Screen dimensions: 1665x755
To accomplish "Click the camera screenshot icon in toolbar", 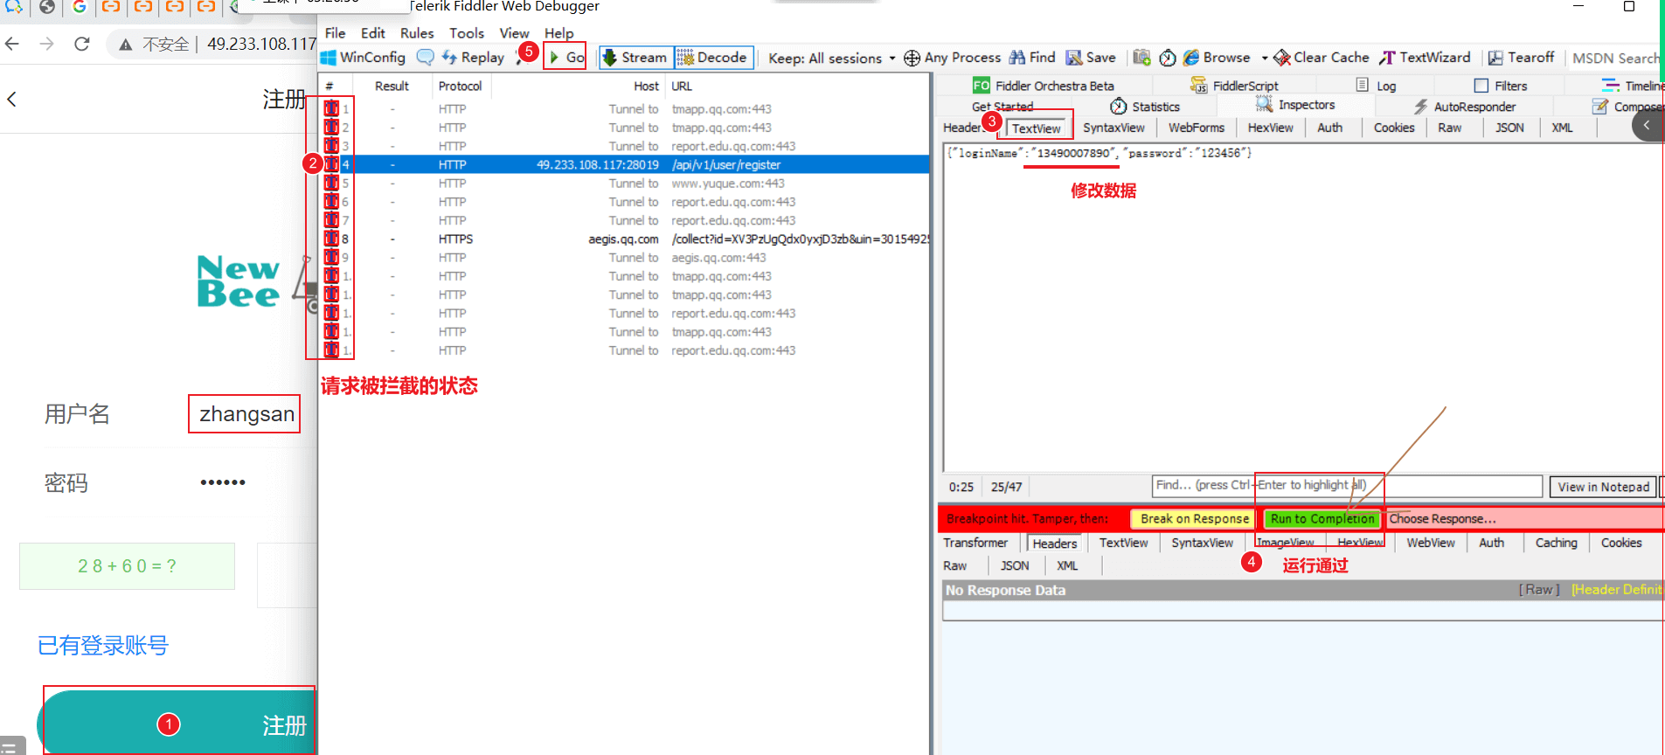I will pyautogui.click(x=1141, y=58).
